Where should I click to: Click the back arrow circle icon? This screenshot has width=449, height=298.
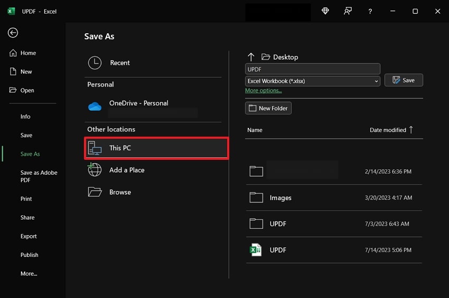click(13, 33)
